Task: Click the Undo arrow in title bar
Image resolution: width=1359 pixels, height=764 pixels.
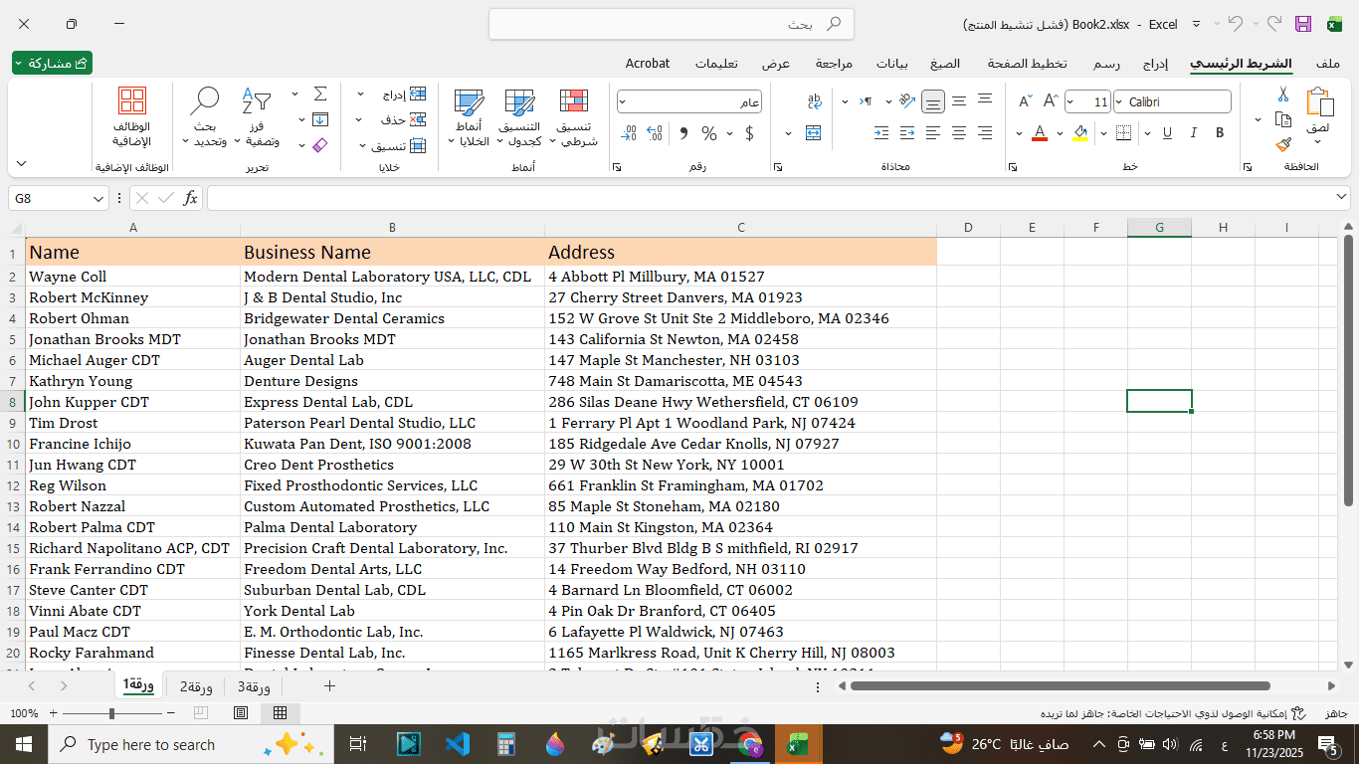Action: click(1236, 24)
